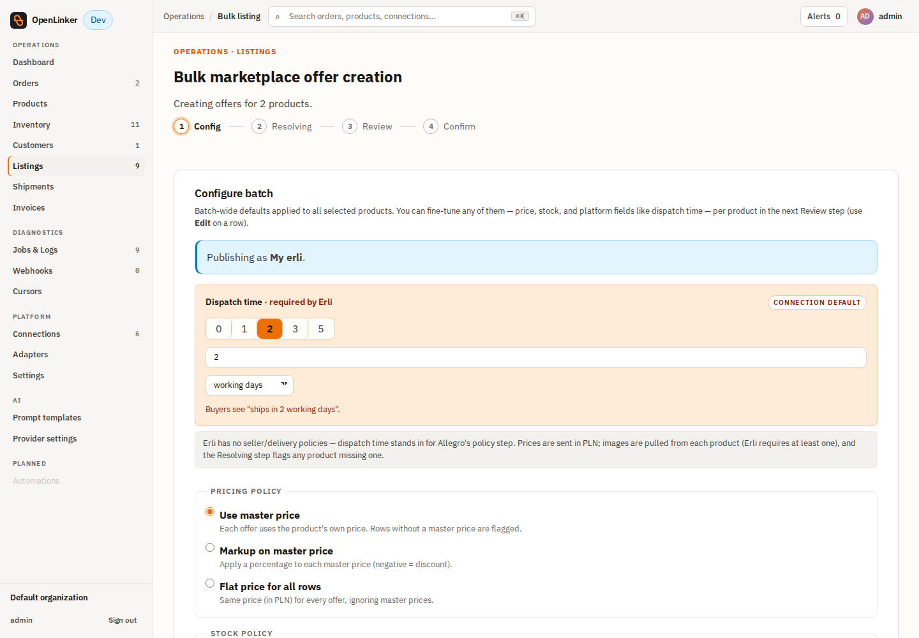Viewport: 919px width, 638px height.
Task: Open Orders in sidebar
Action: coord(76,84)
